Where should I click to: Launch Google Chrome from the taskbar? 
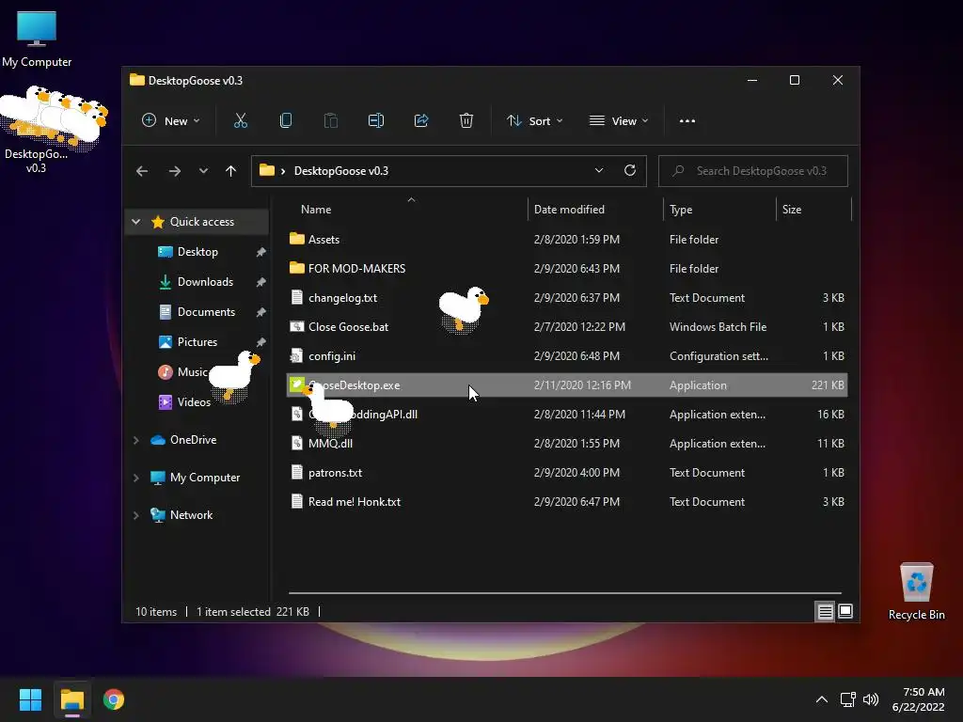(114, 699)
